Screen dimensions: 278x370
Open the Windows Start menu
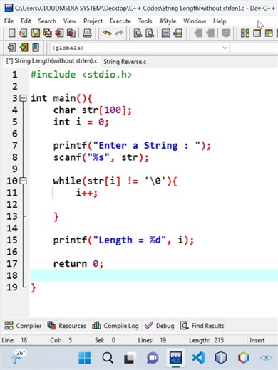coord(84,358)
